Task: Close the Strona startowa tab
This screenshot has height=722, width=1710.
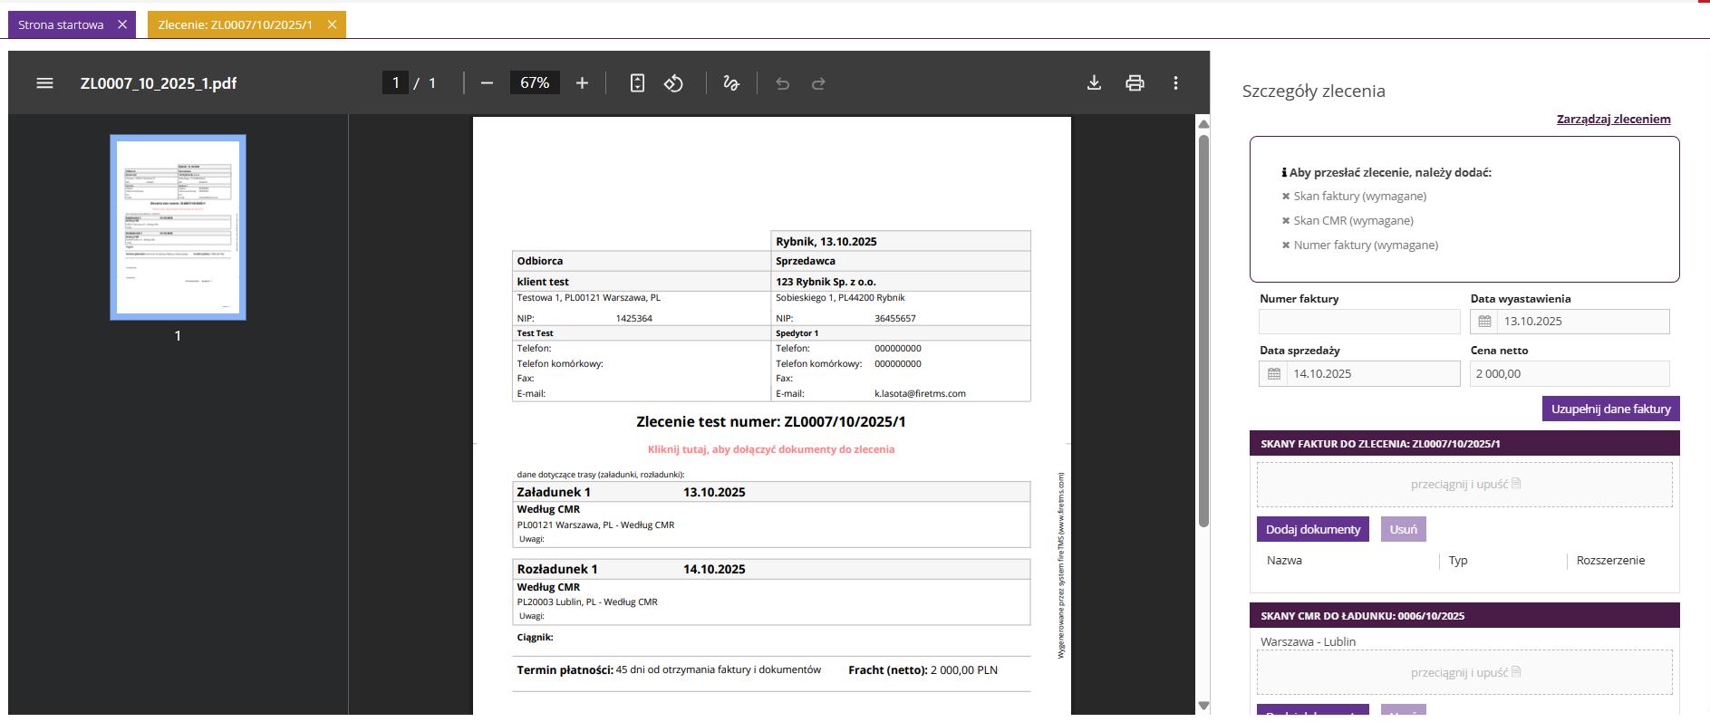Action: [122, 24]
